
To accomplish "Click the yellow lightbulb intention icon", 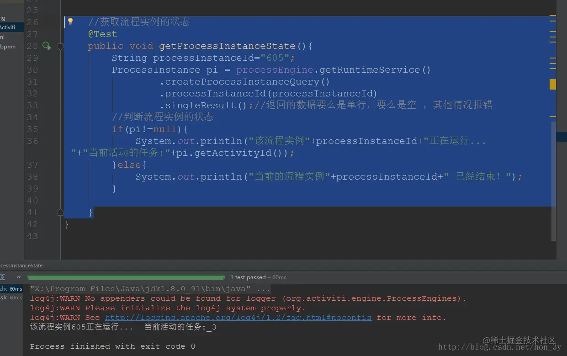I will tap(70, 21).
